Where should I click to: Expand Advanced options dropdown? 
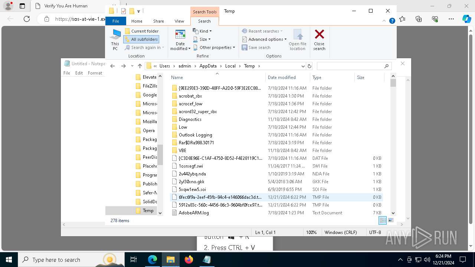(265, 39)
